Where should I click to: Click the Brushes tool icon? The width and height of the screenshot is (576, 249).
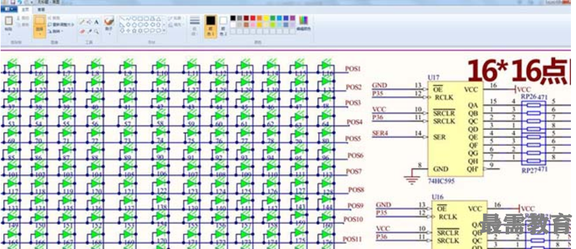(x=110, y=20)
